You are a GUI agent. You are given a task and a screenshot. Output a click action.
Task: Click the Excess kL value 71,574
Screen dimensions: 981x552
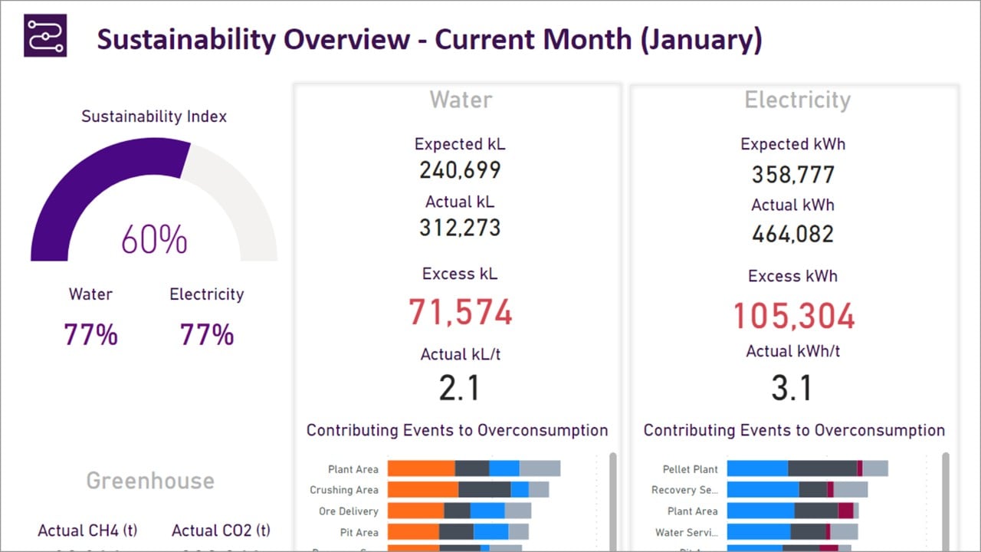tap(459, 313)
